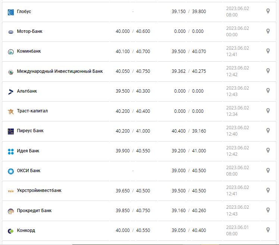Open the location pin for Мотор-Банк
Screen dimensions: 279x245
tap(268, 31)
